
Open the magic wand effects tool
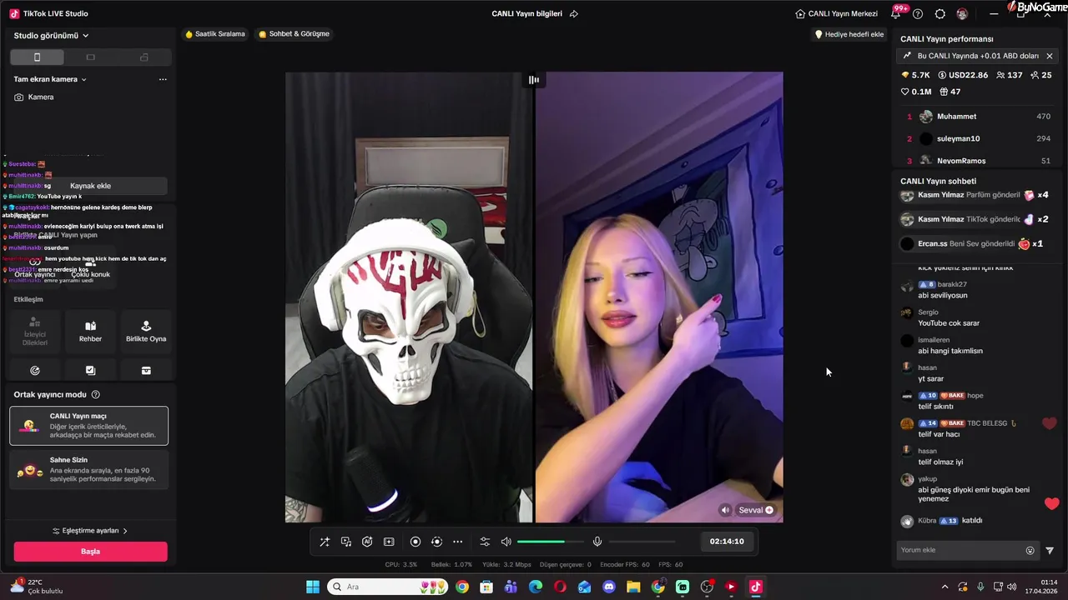pyautogui.click(x=325, y=542)
